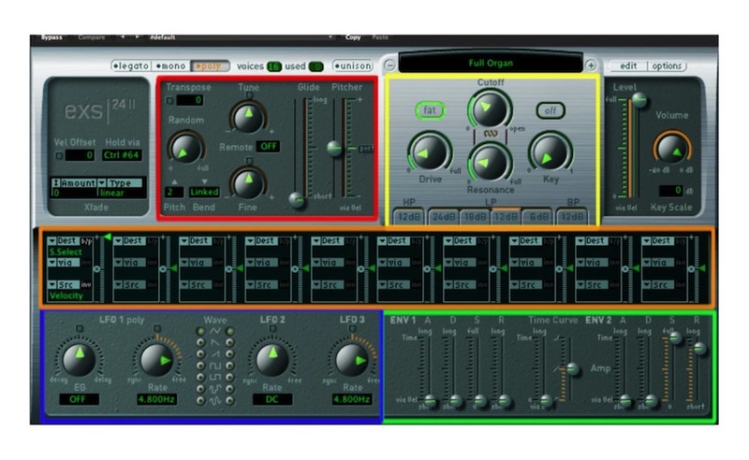Screen dimensions: 749x460
Task: Click the filter Key knob
Action: point(547,151)
